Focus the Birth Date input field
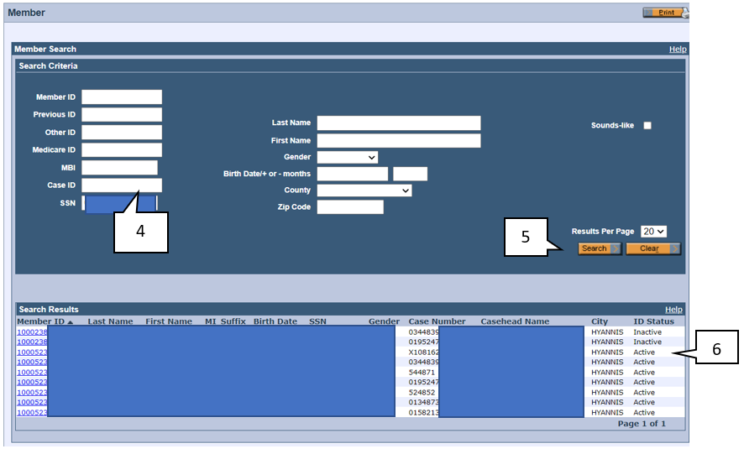 [x=353, y=174]
